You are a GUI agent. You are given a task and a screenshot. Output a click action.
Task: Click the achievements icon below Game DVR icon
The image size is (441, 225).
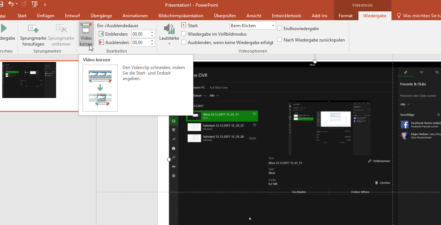click(174, 130)
